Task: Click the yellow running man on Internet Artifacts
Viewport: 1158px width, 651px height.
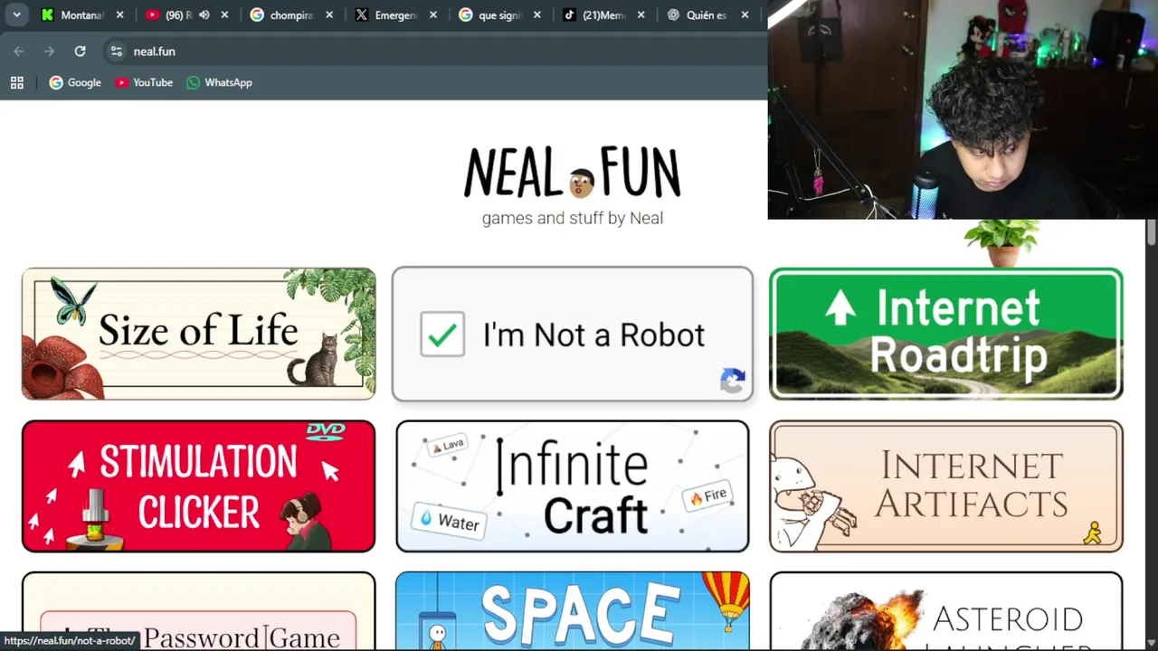Action: point(1093,533)
